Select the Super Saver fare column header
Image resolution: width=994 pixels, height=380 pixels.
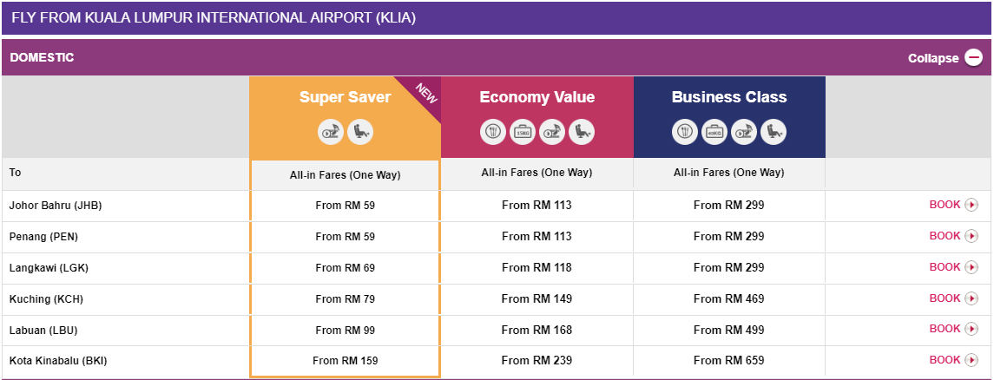[345, 97]
